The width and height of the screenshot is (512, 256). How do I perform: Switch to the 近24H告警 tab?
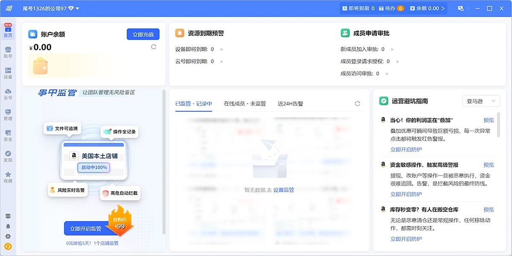[x=291, y=103]
